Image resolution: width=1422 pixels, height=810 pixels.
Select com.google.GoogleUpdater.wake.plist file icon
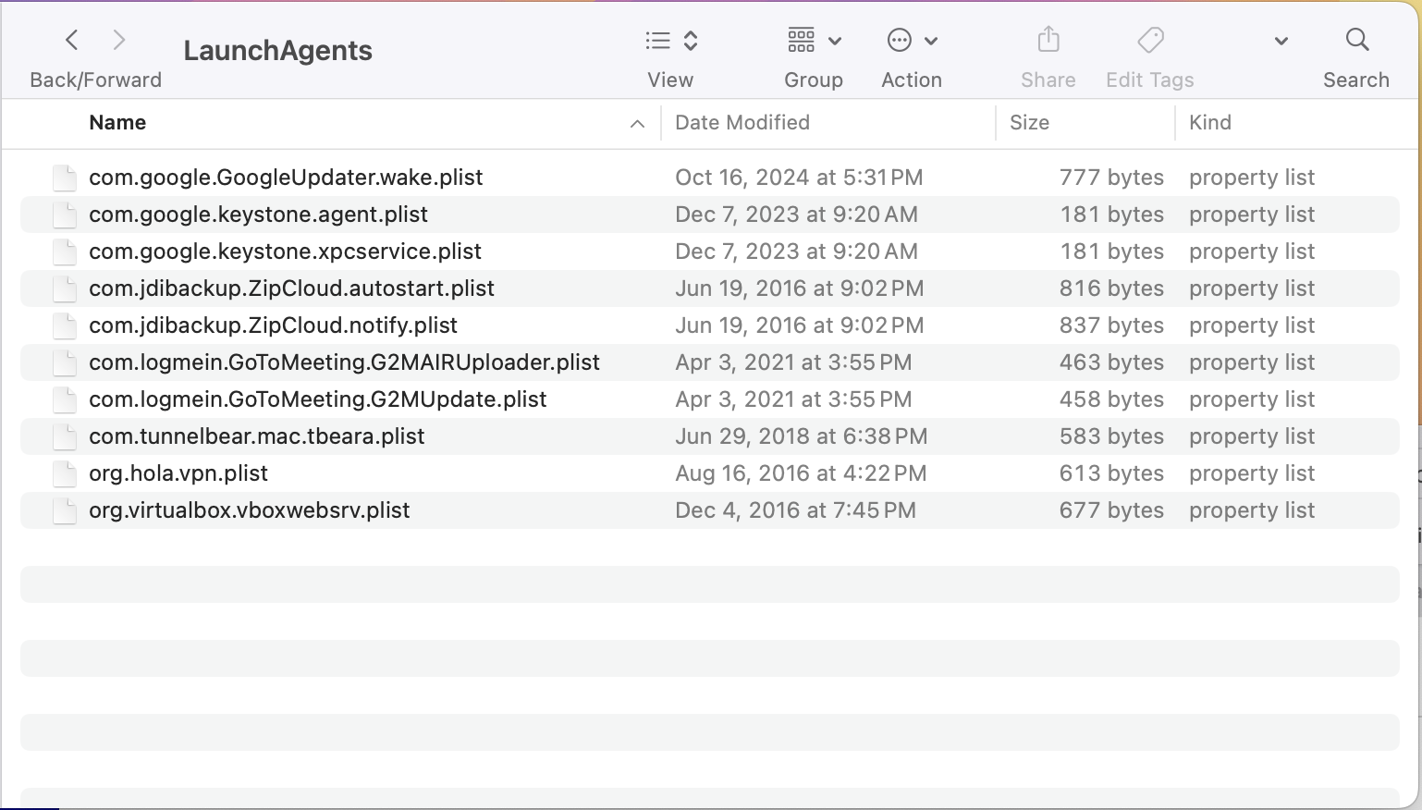(65, 178)
